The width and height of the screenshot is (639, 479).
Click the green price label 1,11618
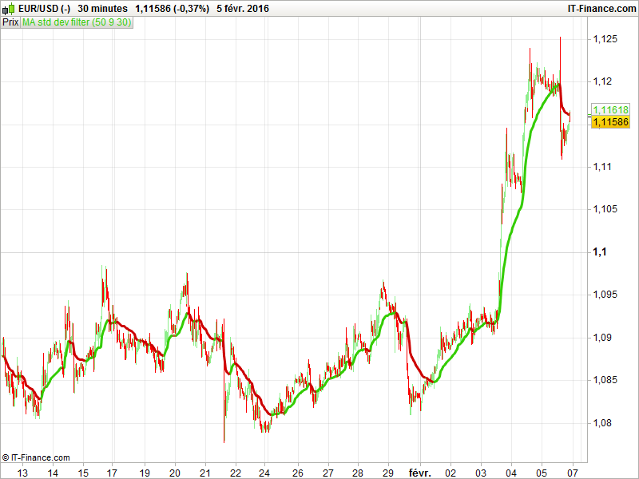(x=612, y=109)
